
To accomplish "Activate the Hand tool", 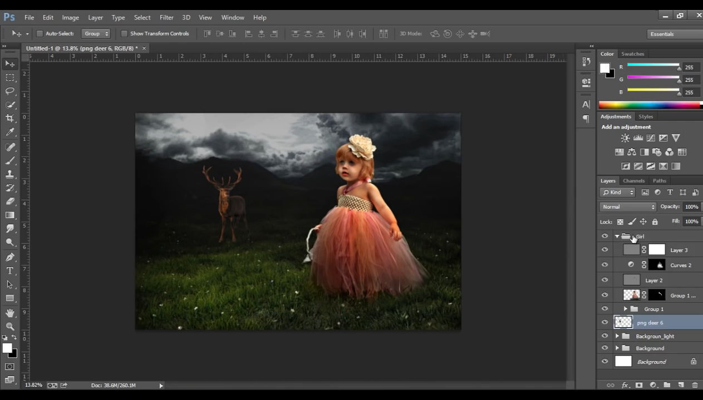I will click(x=10, y=313).
